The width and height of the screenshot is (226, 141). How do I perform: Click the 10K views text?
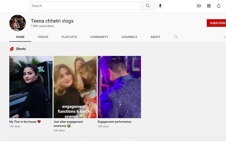click(103, 126)
